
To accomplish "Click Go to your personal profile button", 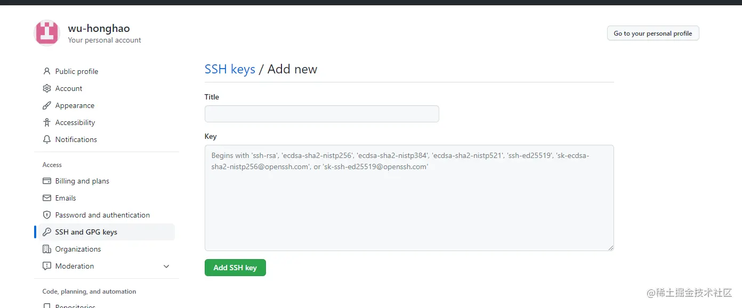I will coord(652,33).
